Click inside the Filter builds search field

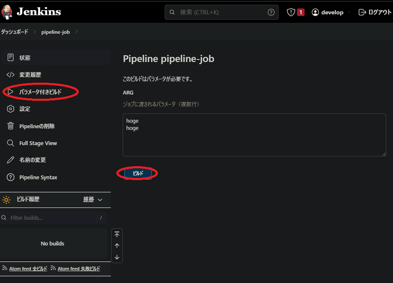click(x=51, y=218)
